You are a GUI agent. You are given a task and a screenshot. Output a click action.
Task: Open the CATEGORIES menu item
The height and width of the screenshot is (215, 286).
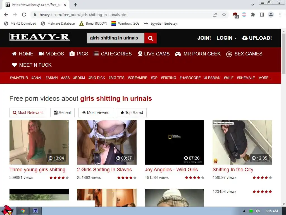click(113, 54)
